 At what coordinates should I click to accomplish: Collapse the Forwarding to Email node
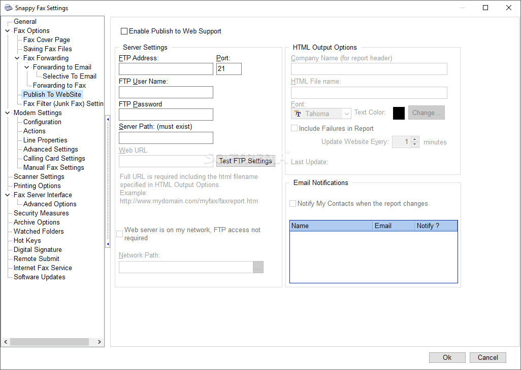(27, 67)
